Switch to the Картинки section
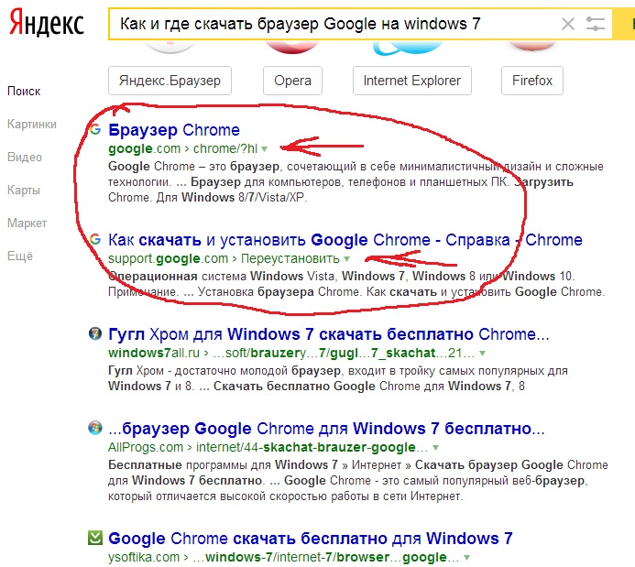The width and height of the screenshot is (635, 567). pos(32,124)
